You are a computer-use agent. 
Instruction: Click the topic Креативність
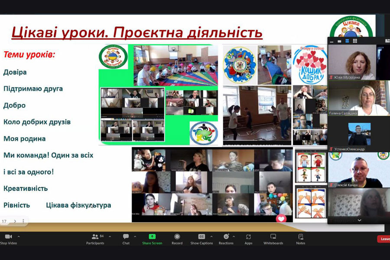click(x=26, y=188)
